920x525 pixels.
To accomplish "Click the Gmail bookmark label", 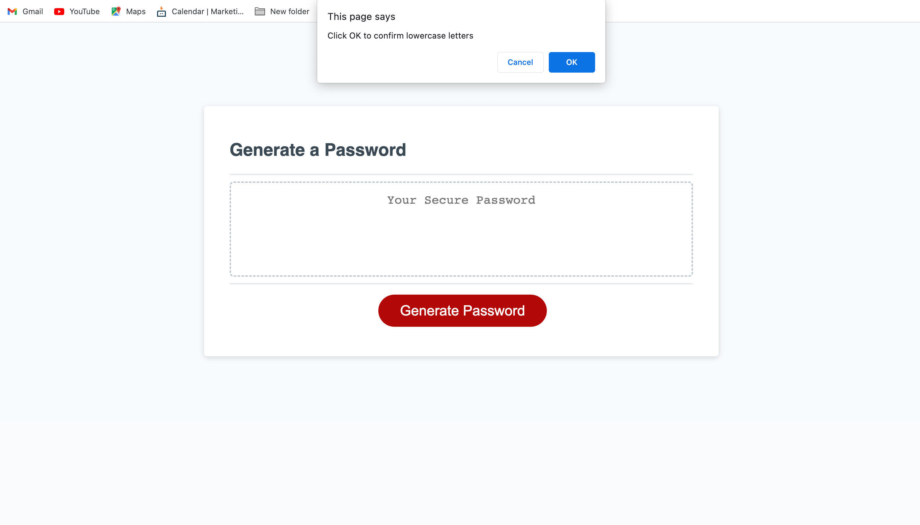I will point(33,11).
